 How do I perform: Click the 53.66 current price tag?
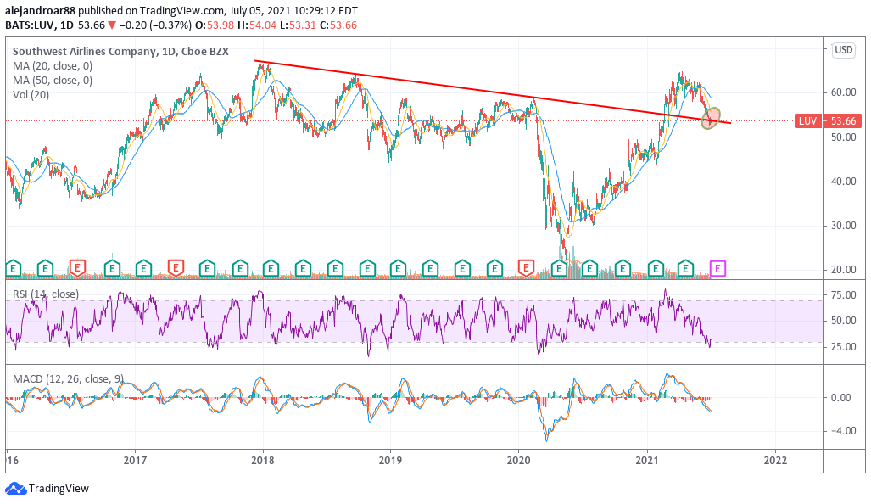(843, 121)
